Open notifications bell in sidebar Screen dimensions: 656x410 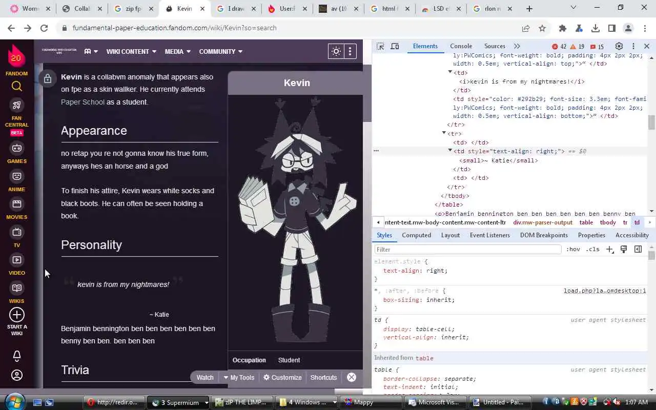[x=17, y=356]
